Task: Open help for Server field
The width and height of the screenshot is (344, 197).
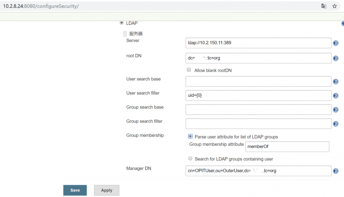Action: [335, 43]
